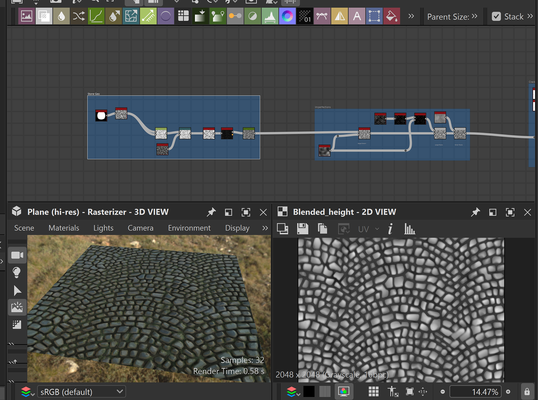Expand more node toolbar items chevron
Viewport: 538px width, 400px height.
(411, 17)
